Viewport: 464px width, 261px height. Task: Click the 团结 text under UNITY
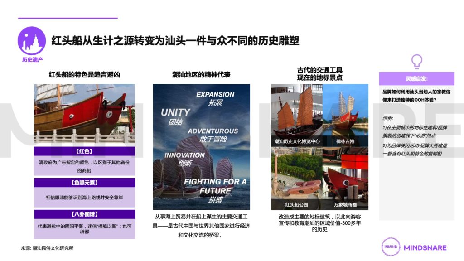coord(175,121)
